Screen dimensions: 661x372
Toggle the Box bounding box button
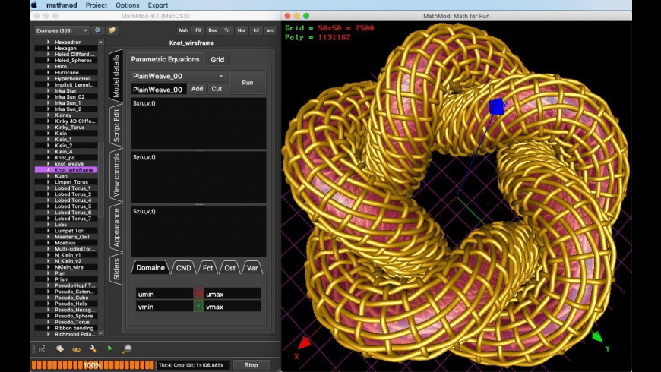click(x=213, y=30)
